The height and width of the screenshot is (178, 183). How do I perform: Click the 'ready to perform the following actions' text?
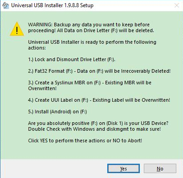point(92,45)
